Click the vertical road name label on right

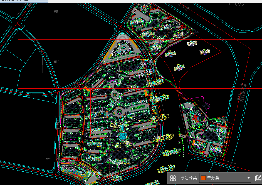click(x=241, y=93)
